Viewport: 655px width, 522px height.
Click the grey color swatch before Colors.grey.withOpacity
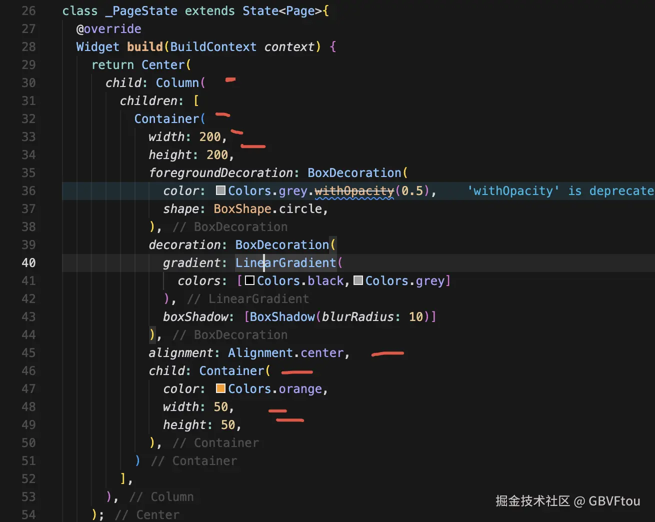point(220,190)
